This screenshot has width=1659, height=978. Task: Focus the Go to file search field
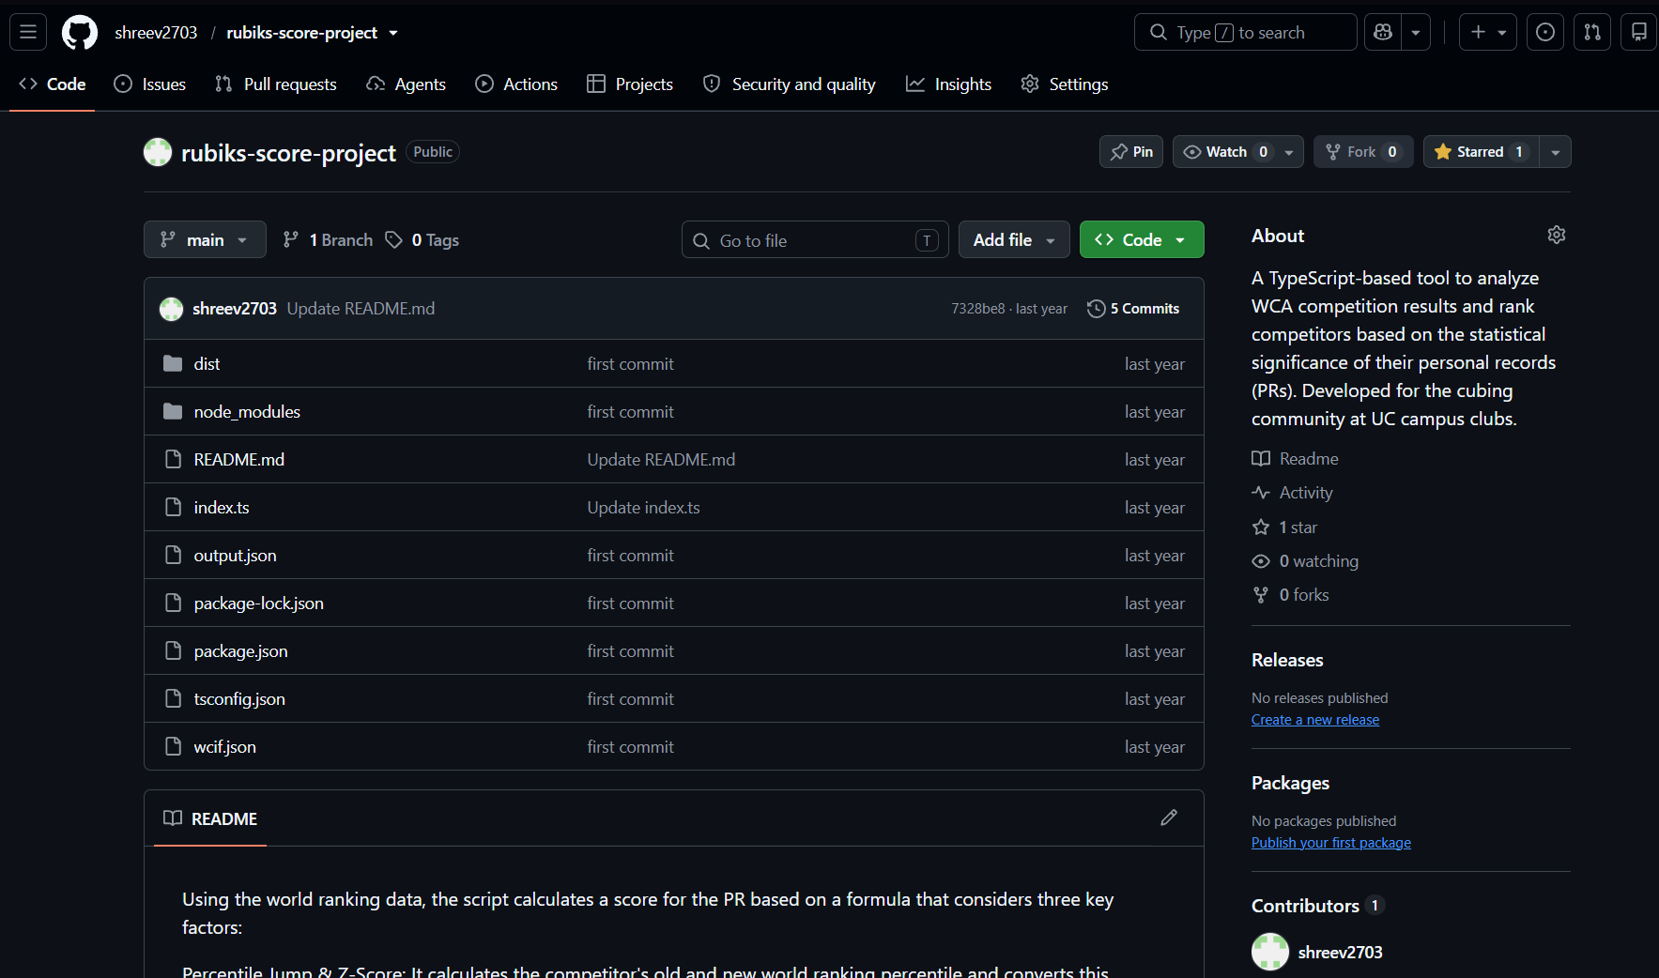coord(815,240)
